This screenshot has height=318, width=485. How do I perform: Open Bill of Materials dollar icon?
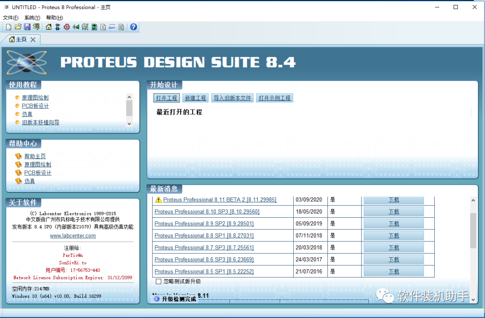tap(103, 27)
